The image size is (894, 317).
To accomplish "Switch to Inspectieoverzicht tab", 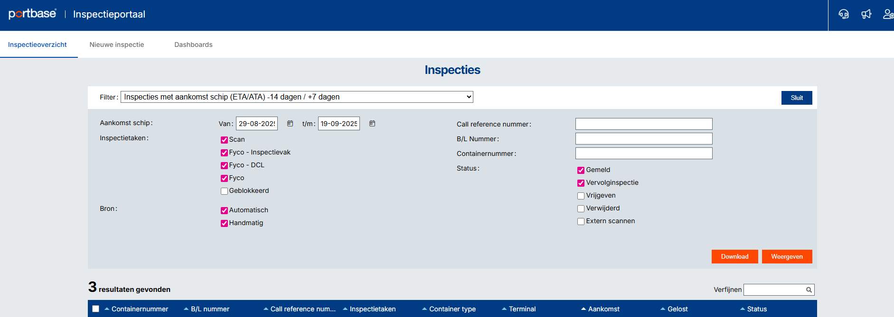I will [38, 45].
